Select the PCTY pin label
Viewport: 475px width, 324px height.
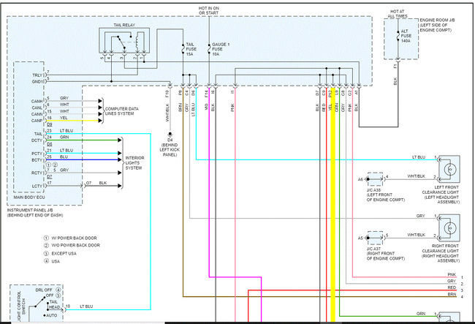point(37,154)
